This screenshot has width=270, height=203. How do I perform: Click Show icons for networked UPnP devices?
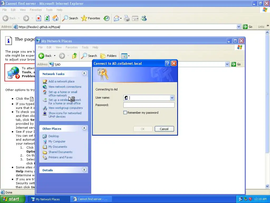pyautogui.click(x=65, y=115)
